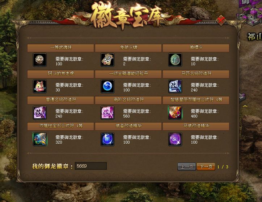Choose the 换镖令 green medallion icon
The height and width of the screenshot is (202, 262).
pyautogui.click(x=175, y=60)
